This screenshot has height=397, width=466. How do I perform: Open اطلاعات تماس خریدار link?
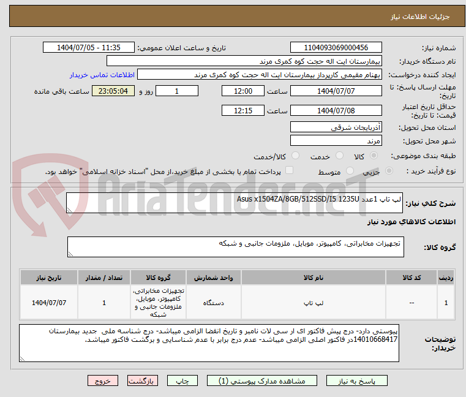click(x=102, y=75)
